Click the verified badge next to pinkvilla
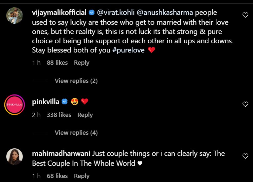253x182 pixels. tap(65, 102)
